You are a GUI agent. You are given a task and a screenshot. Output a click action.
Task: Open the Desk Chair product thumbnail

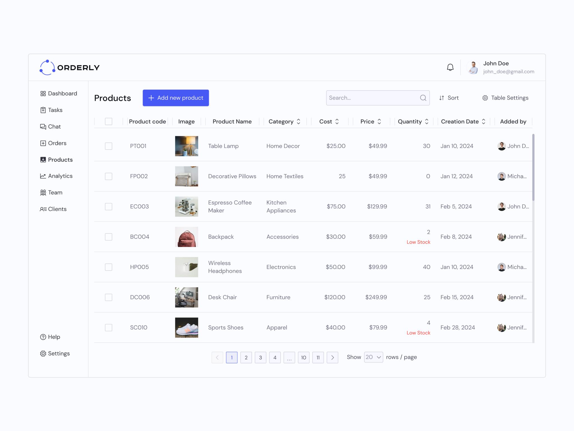click(x=187, y=297)
